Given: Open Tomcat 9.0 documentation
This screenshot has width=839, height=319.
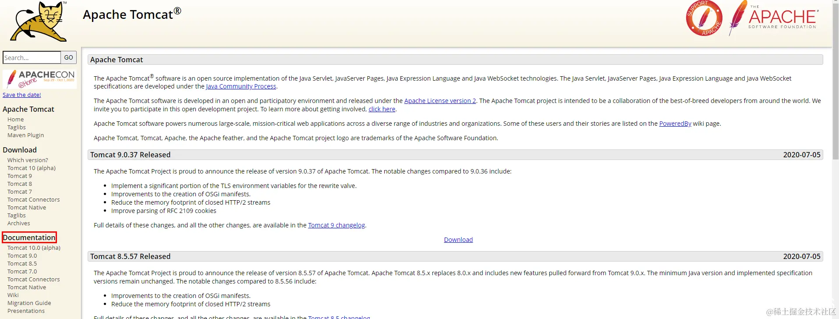Looking at the screenshot, I should pyautogui.click(x=22, y=255).
